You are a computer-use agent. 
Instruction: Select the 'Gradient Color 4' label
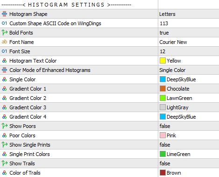(28, 117)
